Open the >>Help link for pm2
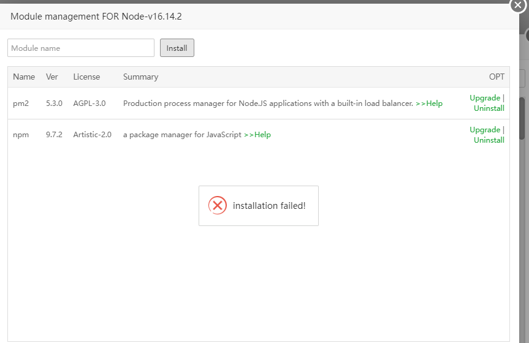The width and height of the screenshot is (529, 343). pyautogui.click(x=429, y=103)
